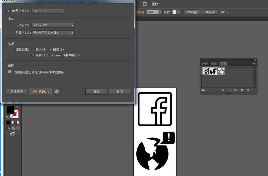
Task: Click the globe web preview icon in the dialog
Action: coord(57,92)
